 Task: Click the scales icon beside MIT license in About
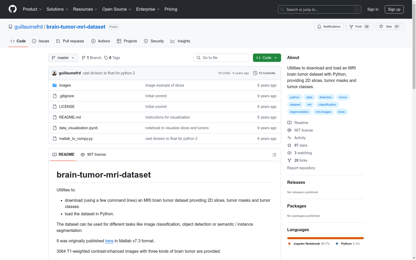[289, 130]
